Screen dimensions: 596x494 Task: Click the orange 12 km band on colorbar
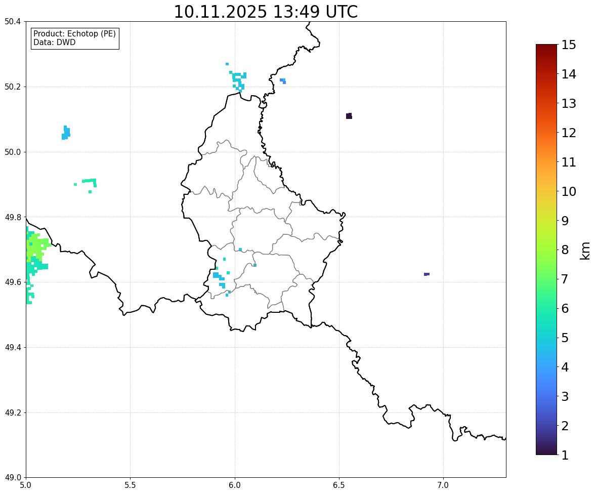click(x=546, y=133)
